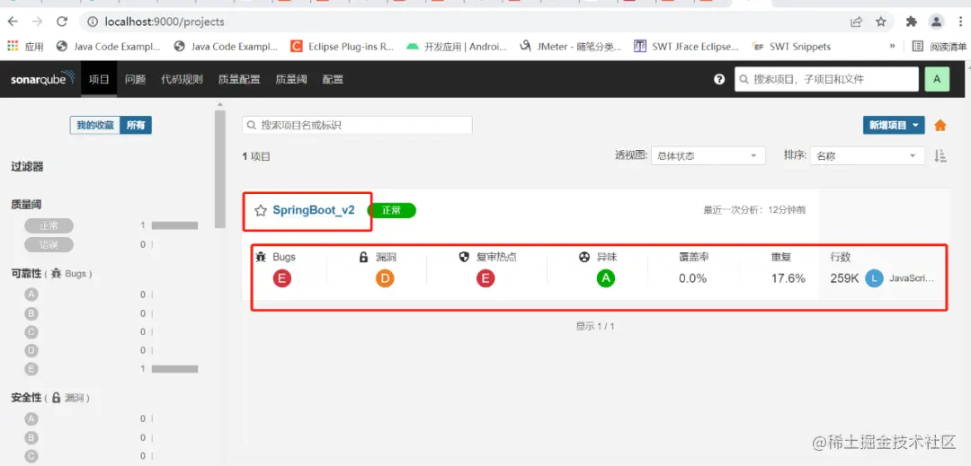Open the reading list
This screenshot has height=466, width=971.
(940, 47)
